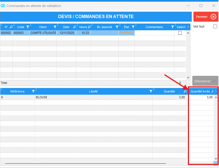Click the Sélectionner button
Viewport: 219px width, 168px height.
coord(205,81)
